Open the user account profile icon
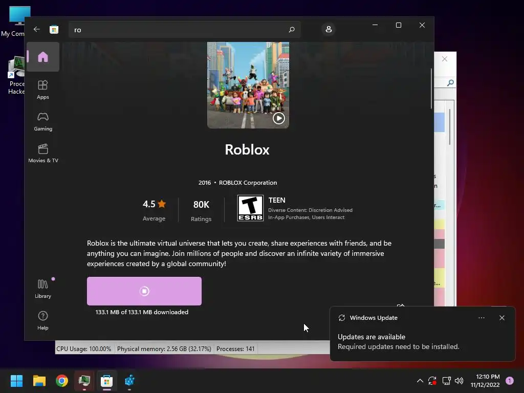The width and height of the screenshot is (524, 393). (329, 29)
